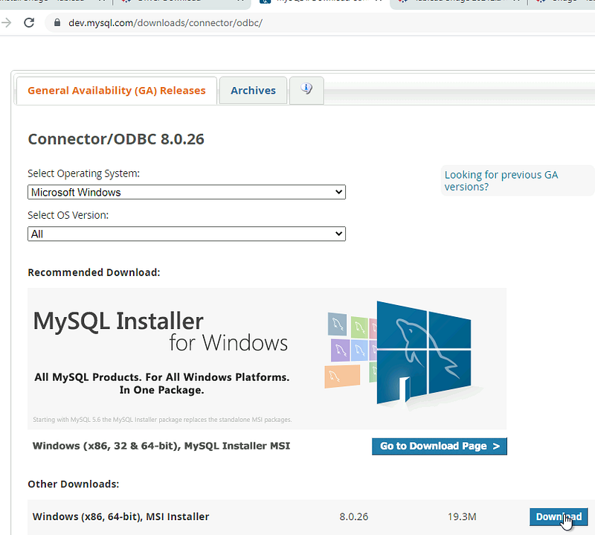This screenshot has width=595, height=535.
Task: Click the Other Downloads heading
Action: [73, 484]
